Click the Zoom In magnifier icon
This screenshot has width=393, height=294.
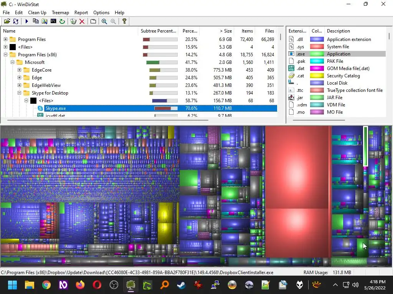104,21
